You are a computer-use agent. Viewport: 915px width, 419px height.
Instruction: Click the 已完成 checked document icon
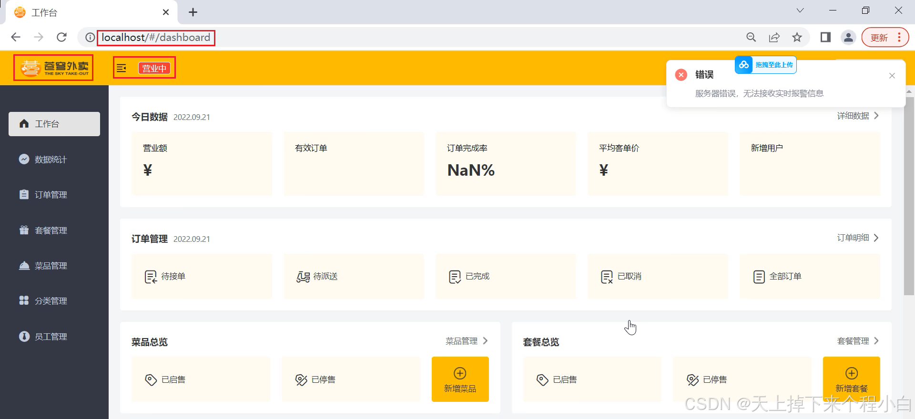point(455,277)
